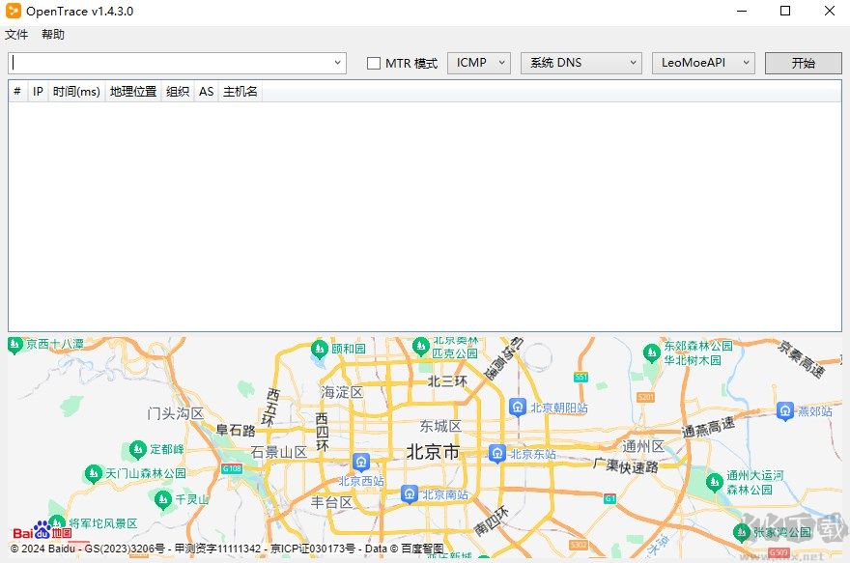Click the 北京奥林匹克公园 marker icon
The image size is (850, 563).
click(420, 346)
